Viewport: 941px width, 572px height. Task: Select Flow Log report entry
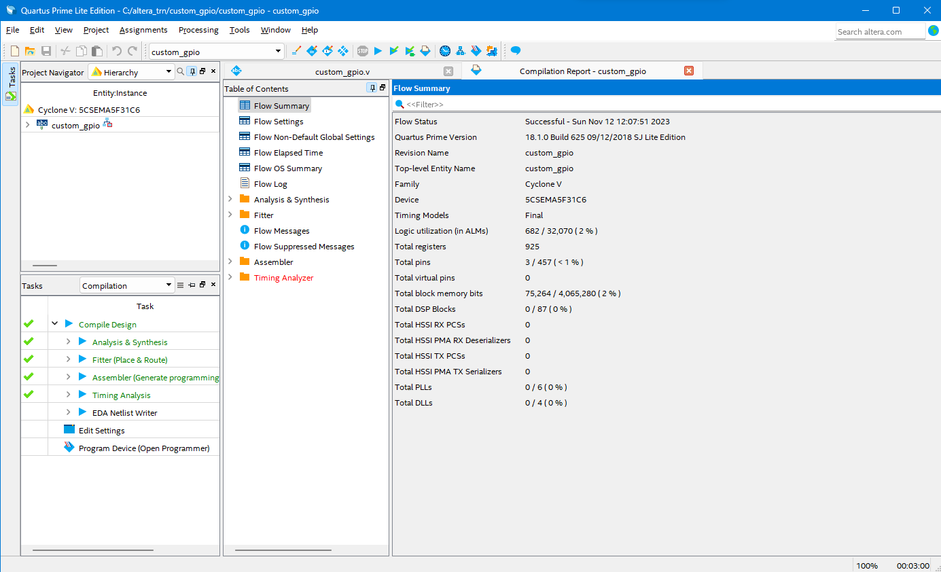pos(270,184)
